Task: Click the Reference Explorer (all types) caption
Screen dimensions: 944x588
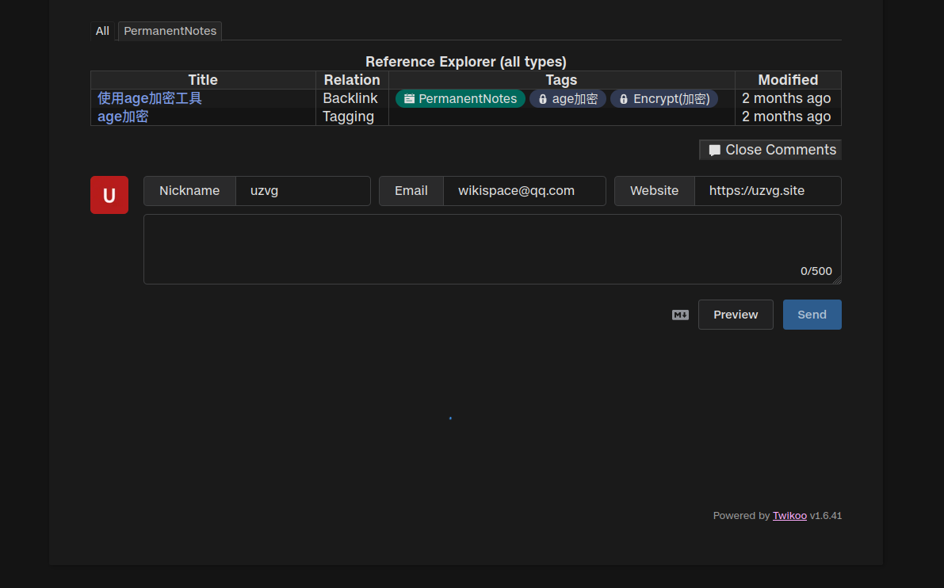Action: [466, 62]
